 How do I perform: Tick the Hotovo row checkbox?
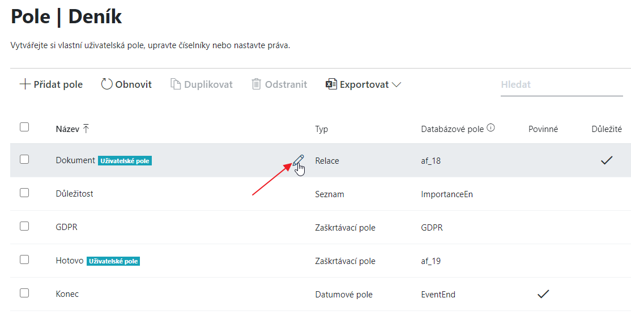[24, 259]
